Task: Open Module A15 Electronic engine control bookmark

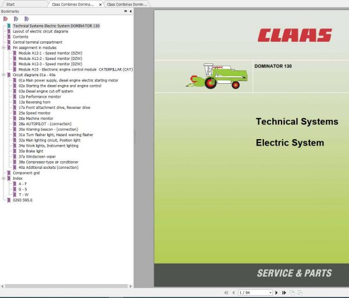Action: [76, 69]
